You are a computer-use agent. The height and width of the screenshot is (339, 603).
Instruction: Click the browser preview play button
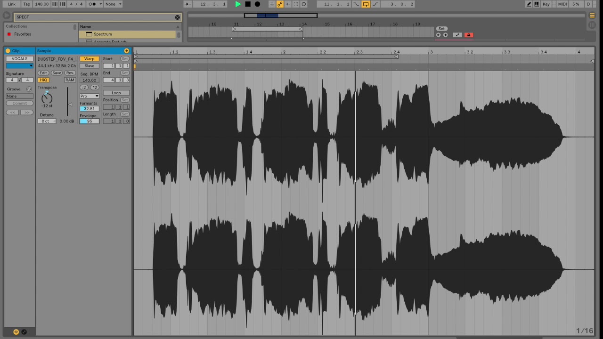coord(7,16)
